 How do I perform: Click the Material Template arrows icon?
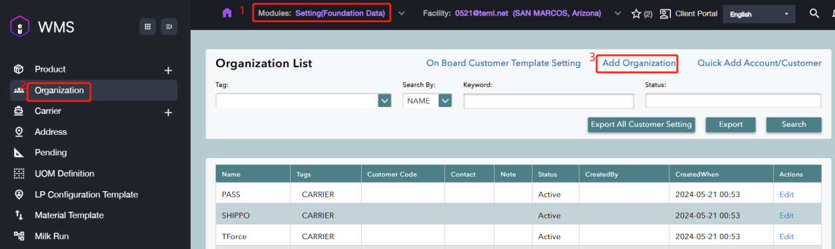19,215
